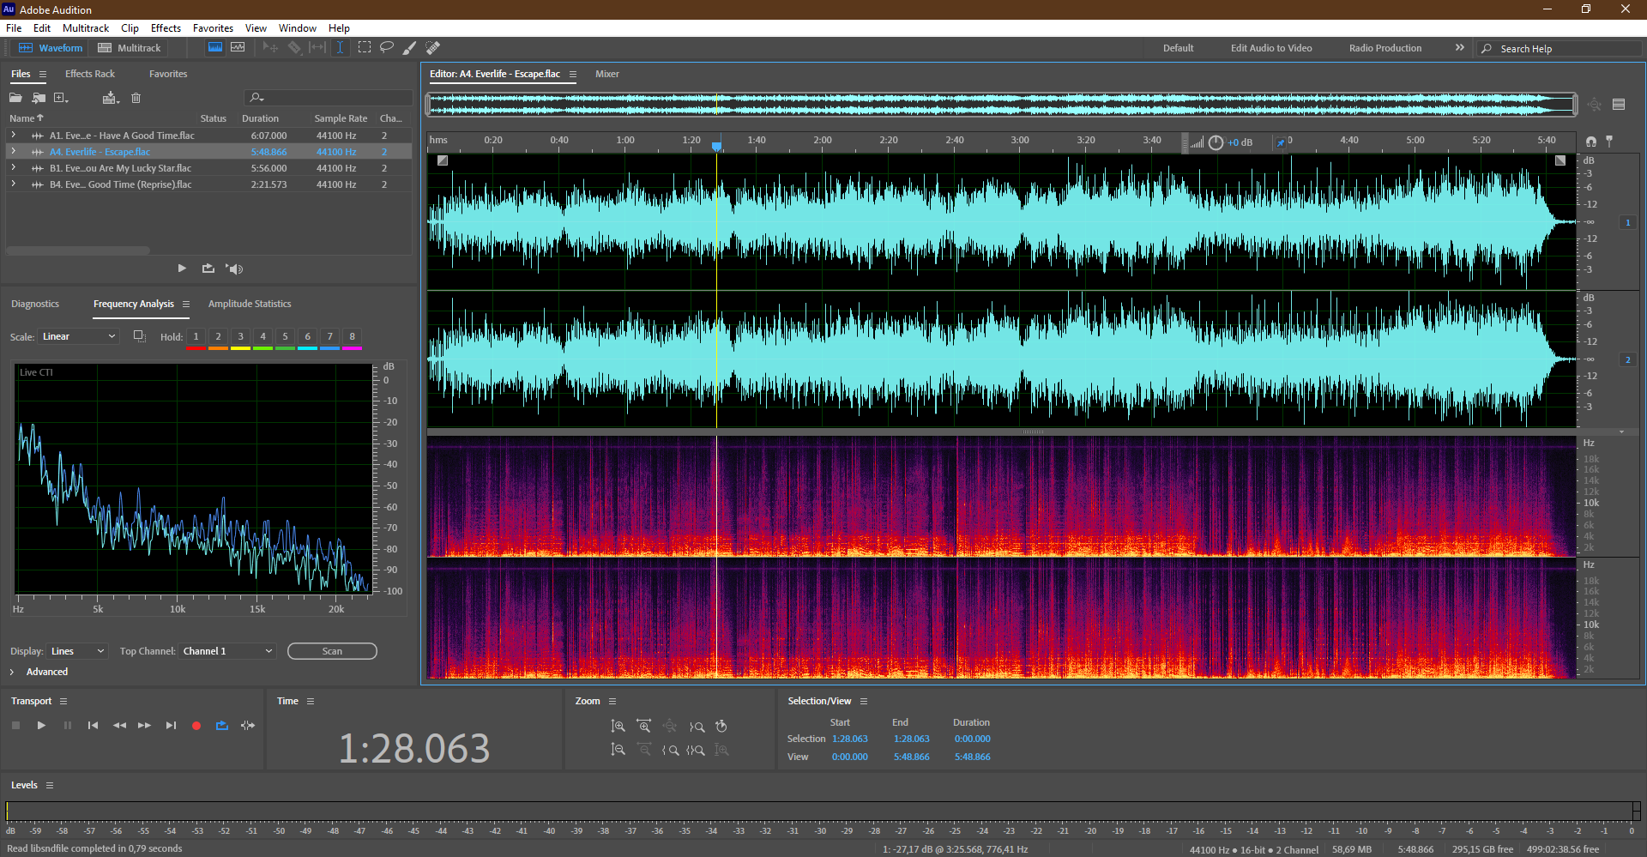Toggle Hold button 8

coord(352,337)
